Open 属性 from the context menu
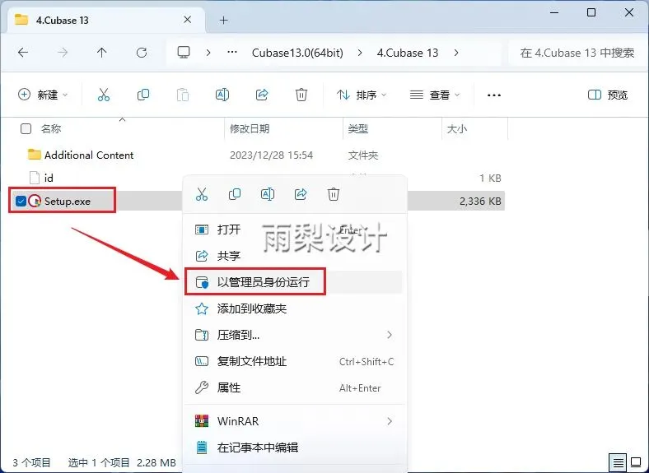The height and width of the screenshot is (473, 649). (x=293, y=387)
